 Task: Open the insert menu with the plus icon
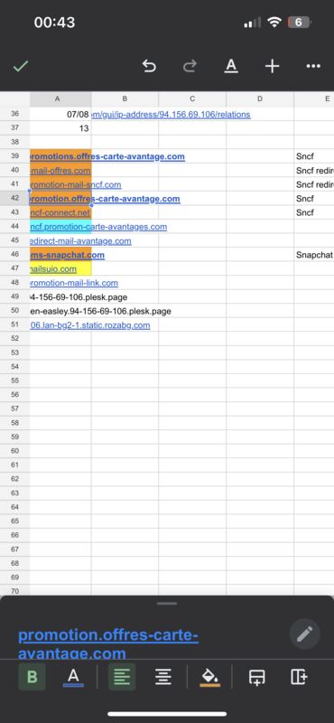(x=272, y=66)
